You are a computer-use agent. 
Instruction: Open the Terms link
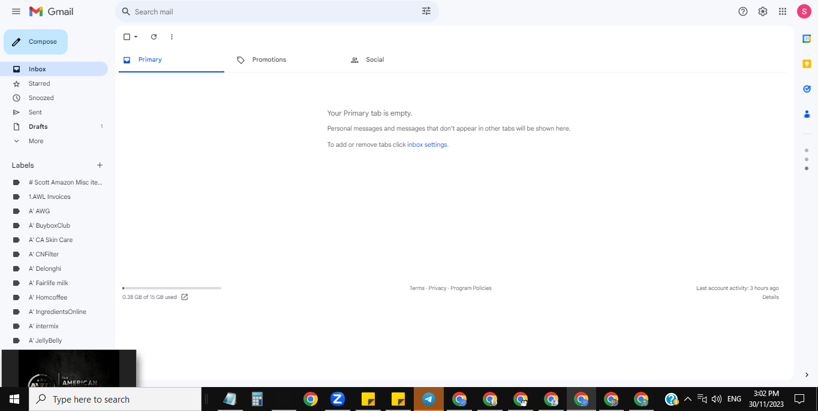tap(417, 288)
